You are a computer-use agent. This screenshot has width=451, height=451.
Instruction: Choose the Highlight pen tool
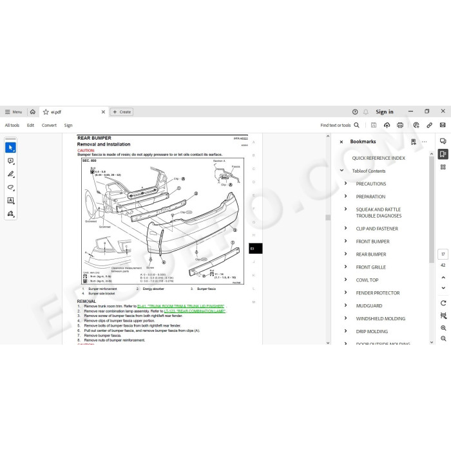pos(11,175)
